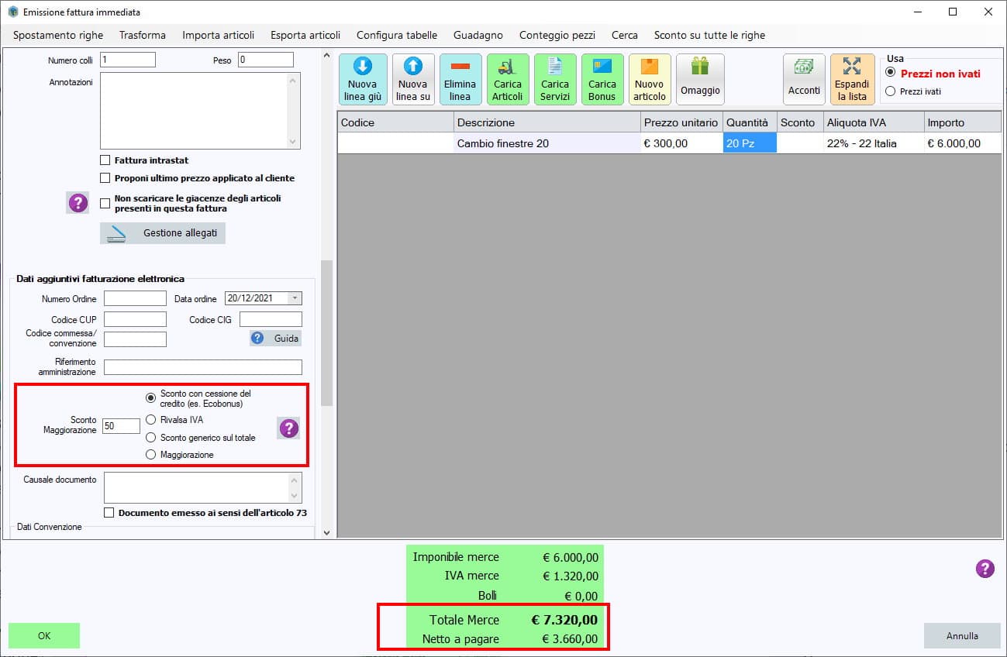Click the Descrizione column header

point(547,122)
